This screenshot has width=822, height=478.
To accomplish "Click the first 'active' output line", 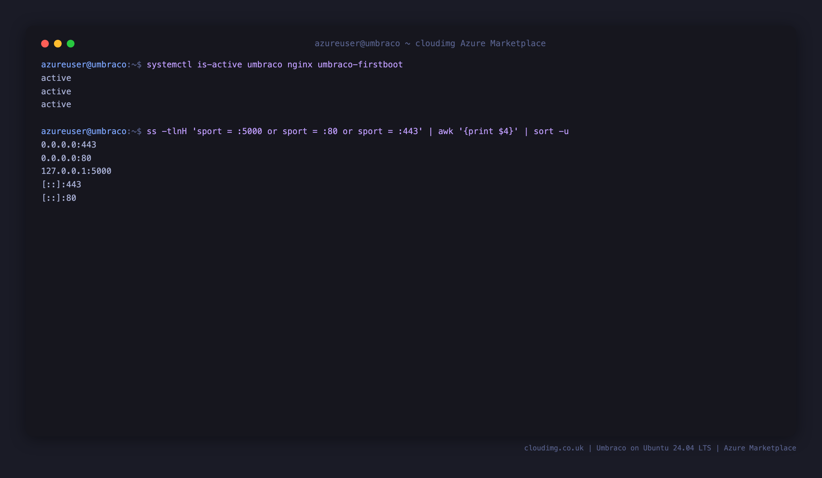I will [56, 78].
